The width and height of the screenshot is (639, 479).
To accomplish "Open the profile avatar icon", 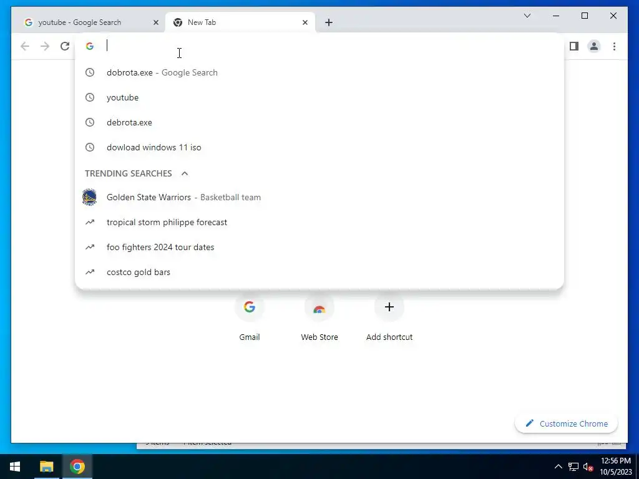I will (x=594, y=46).
